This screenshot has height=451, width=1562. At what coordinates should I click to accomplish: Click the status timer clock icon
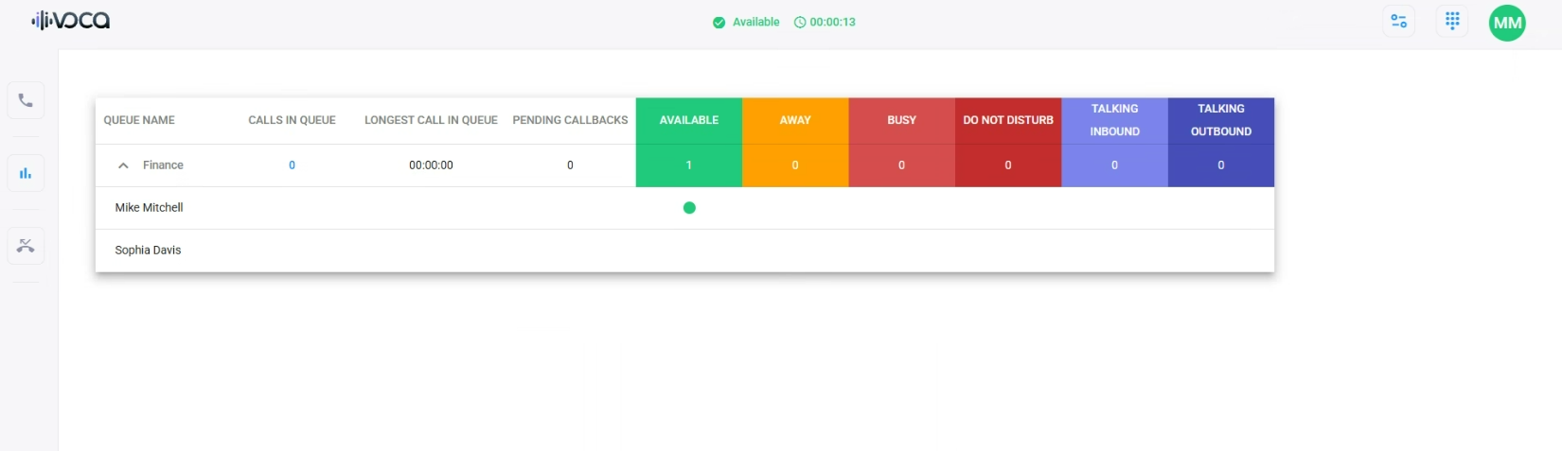(800, 23)
